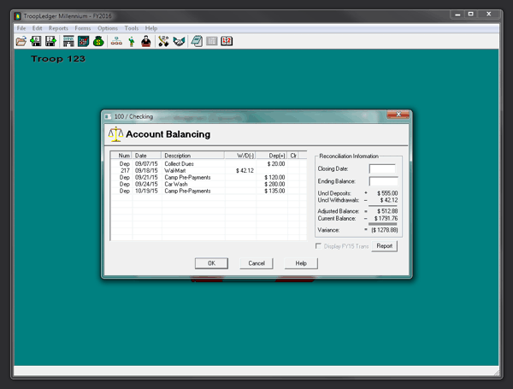
Task: Click the Current Balance $ 1791.76 value
Action: [386, 219]
